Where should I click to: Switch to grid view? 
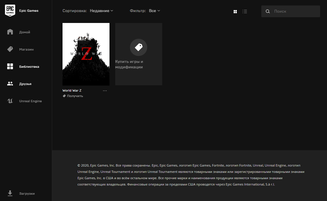click(235, 12)
